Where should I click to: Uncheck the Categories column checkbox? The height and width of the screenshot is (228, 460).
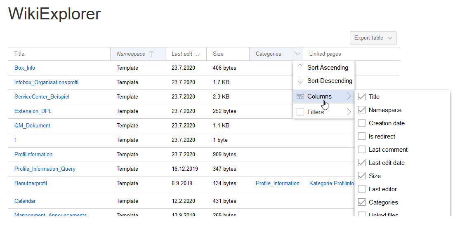click(362, 202)
